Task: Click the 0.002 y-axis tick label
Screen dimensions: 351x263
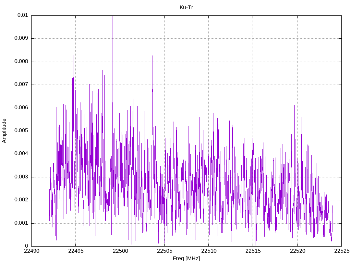Action: [21, 200]
